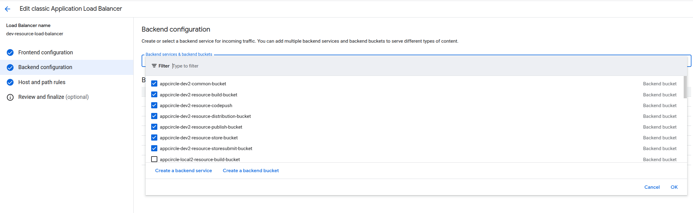Click Backend bucket type for codepush row
Viewport: 693px width, 213px height.
660,106
